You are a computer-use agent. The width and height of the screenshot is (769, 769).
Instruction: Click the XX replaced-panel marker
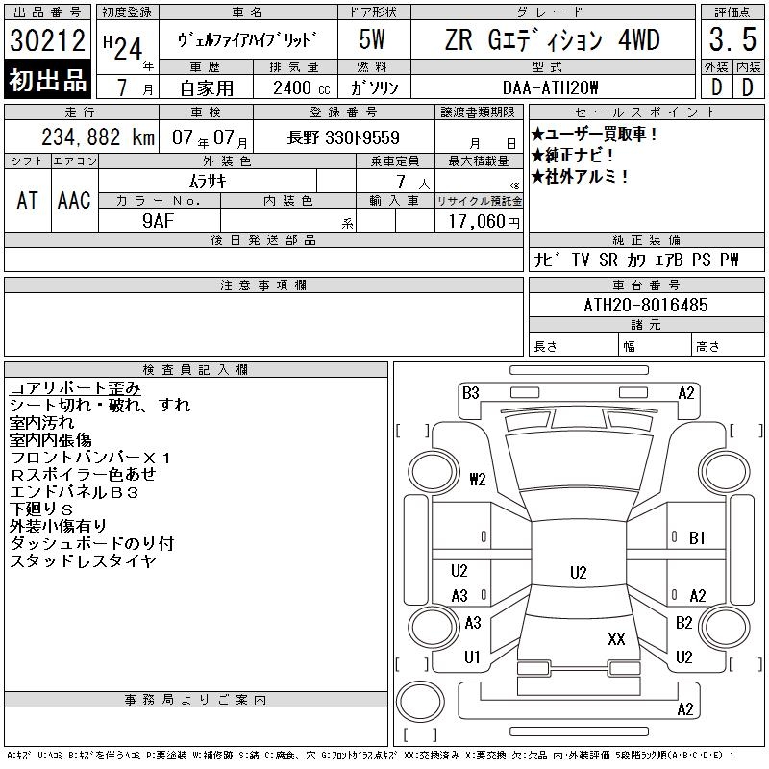[616, 638]
